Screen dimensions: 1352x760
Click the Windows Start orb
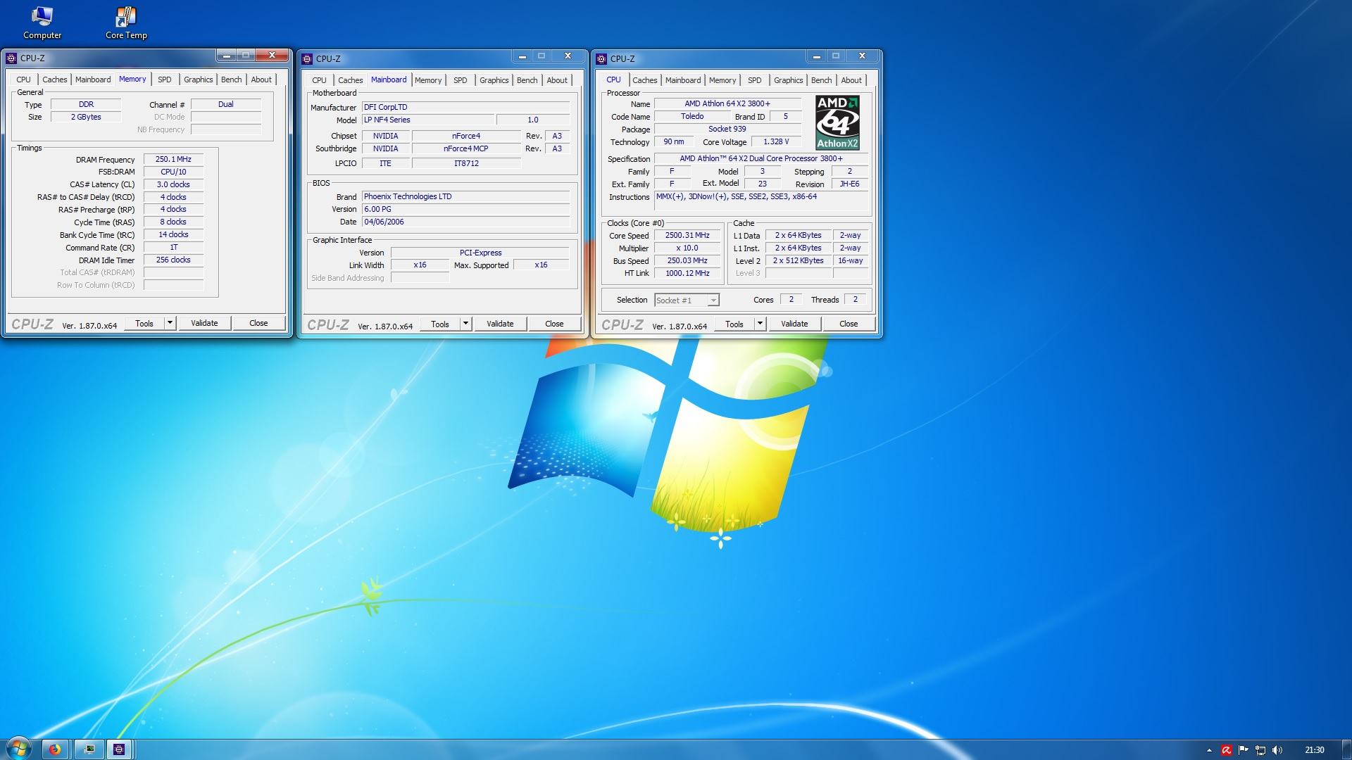pos(18,749)
